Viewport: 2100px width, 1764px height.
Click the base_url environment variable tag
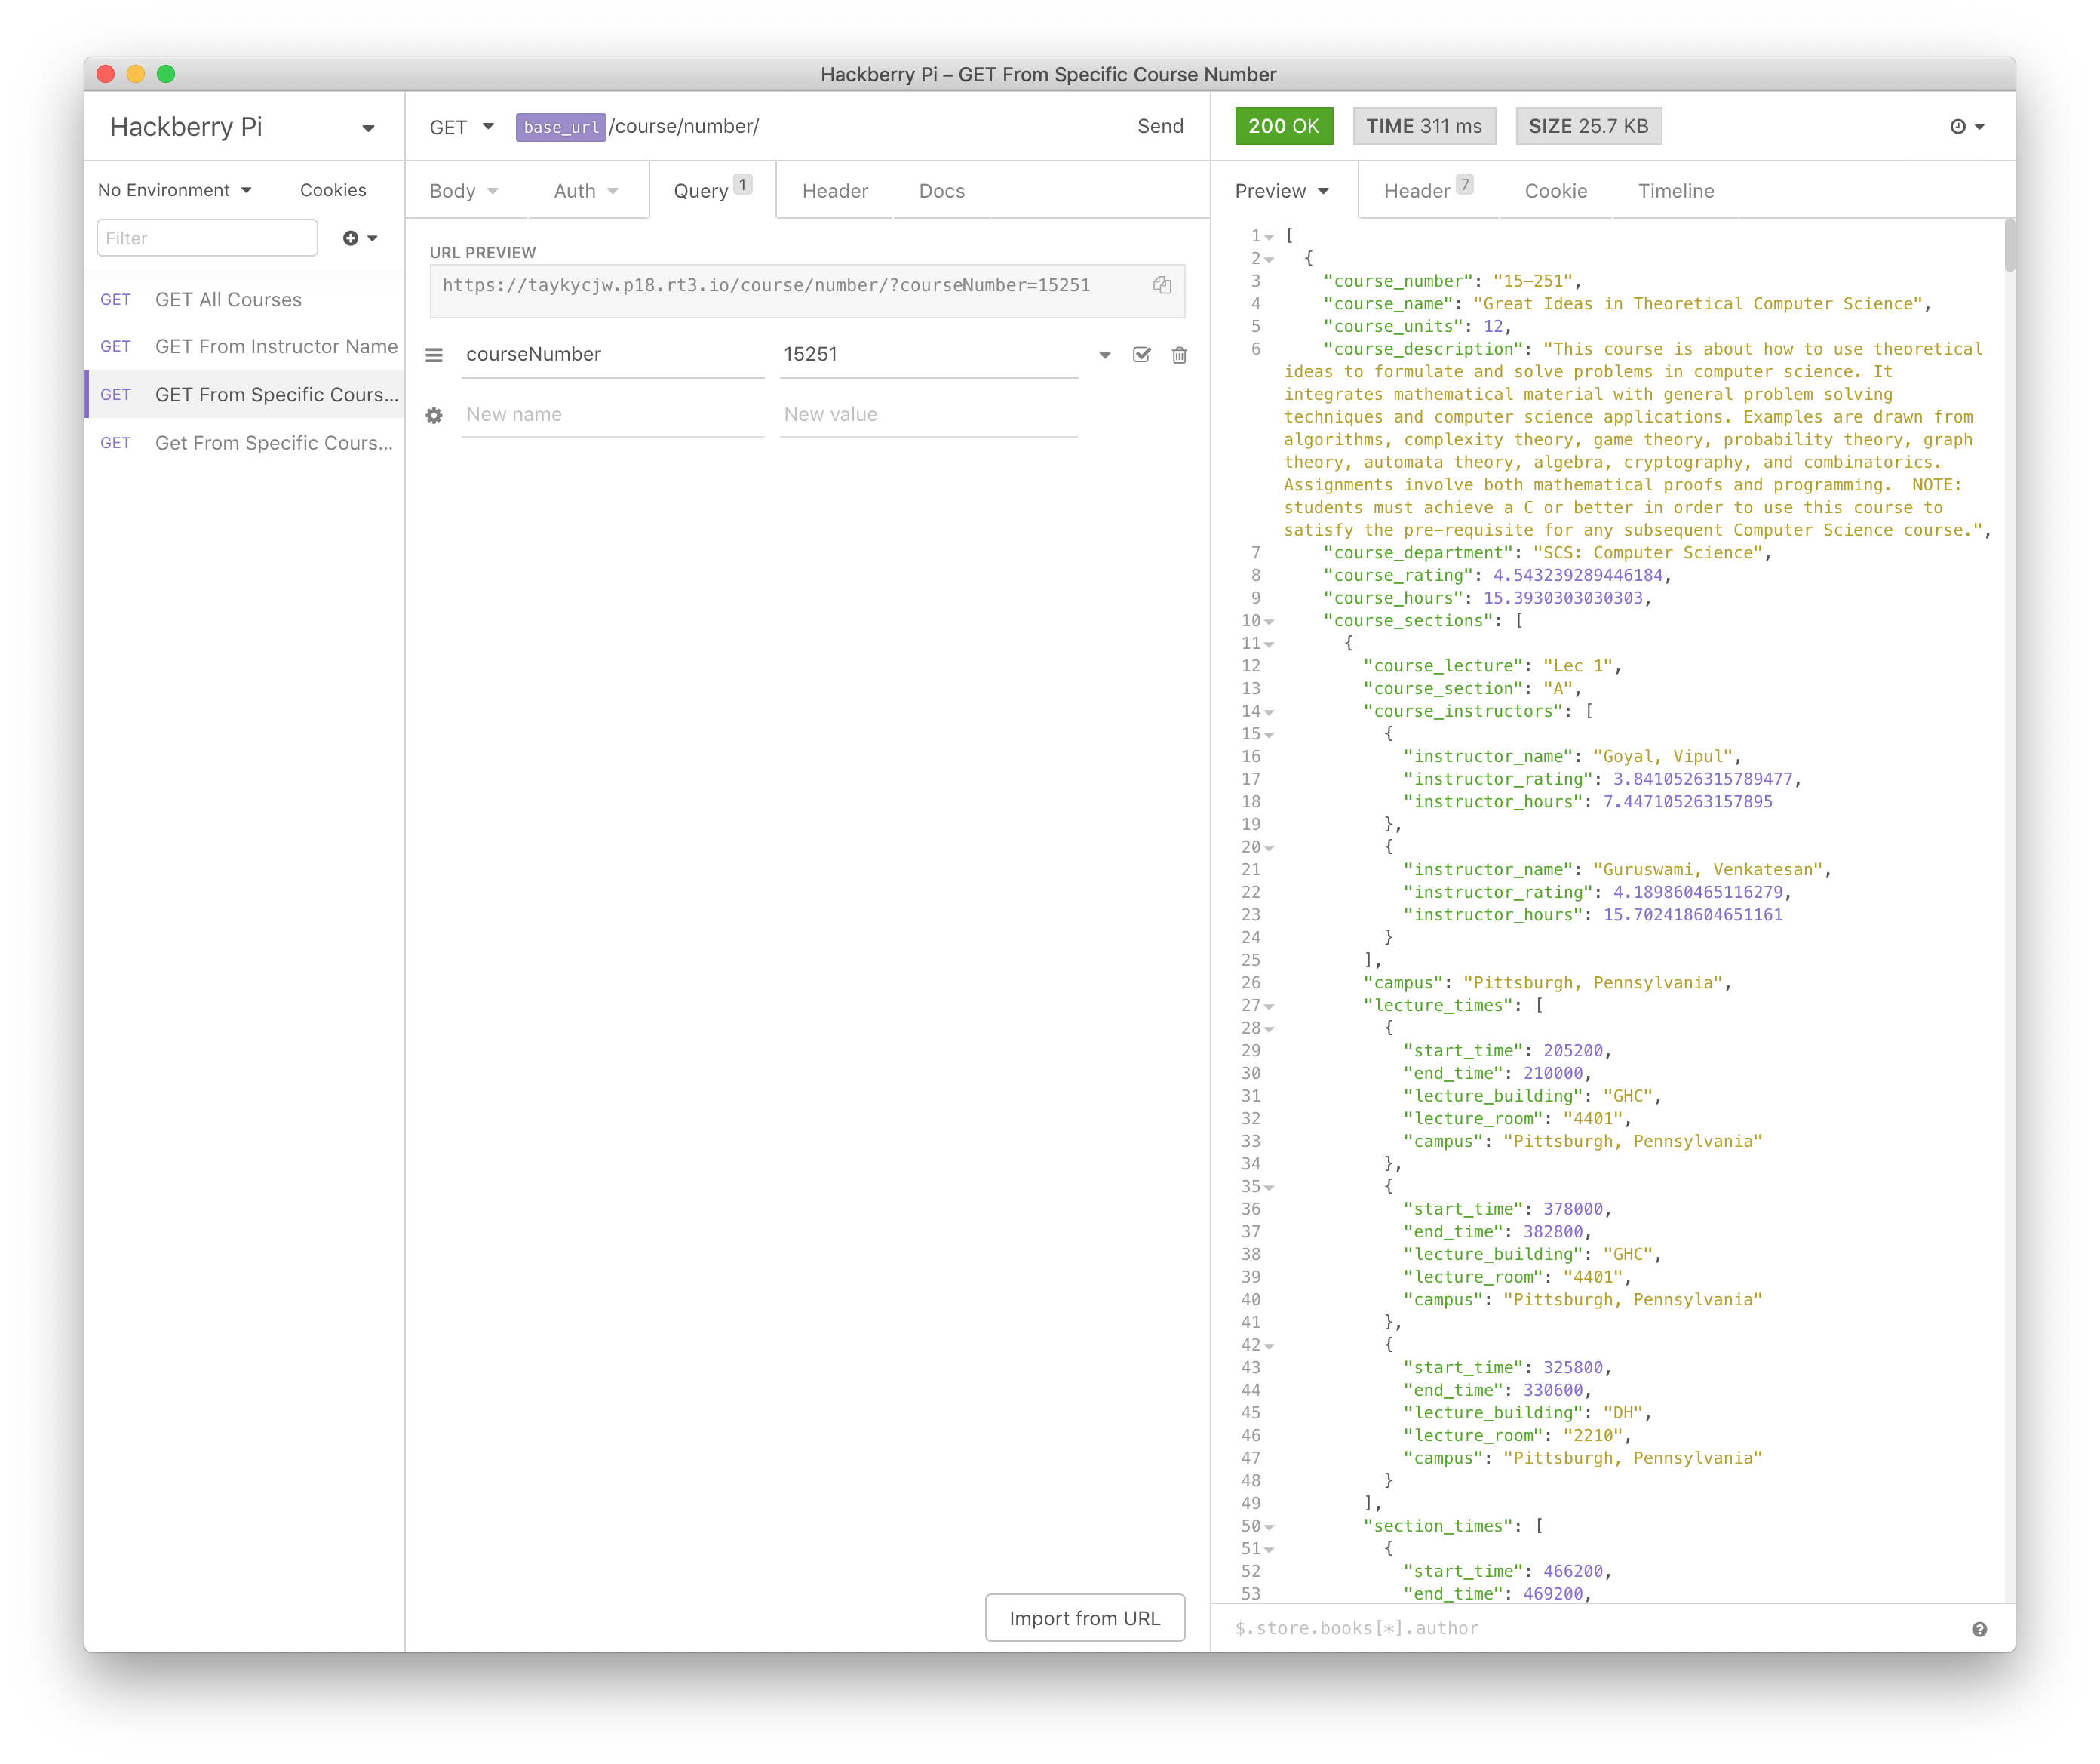coord(560,127)
